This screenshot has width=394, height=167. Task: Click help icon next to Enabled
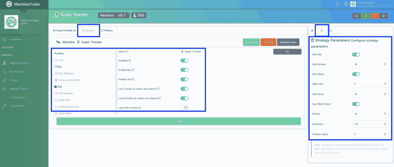pyautogui.click(x=130, y=61)
